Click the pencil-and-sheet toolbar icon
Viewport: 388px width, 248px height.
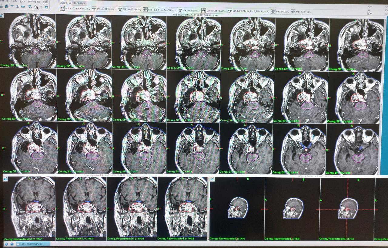pyautogui.click(x=30, y=7)
